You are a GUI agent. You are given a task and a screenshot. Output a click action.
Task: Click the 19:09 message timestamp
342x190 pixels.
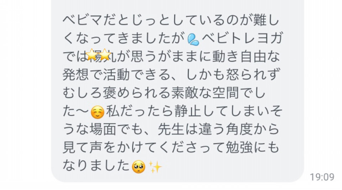[322, 177]
